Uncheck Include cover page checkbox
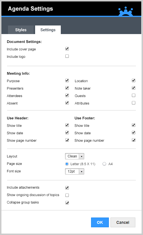The image size is (143, 235). point(67,49)
